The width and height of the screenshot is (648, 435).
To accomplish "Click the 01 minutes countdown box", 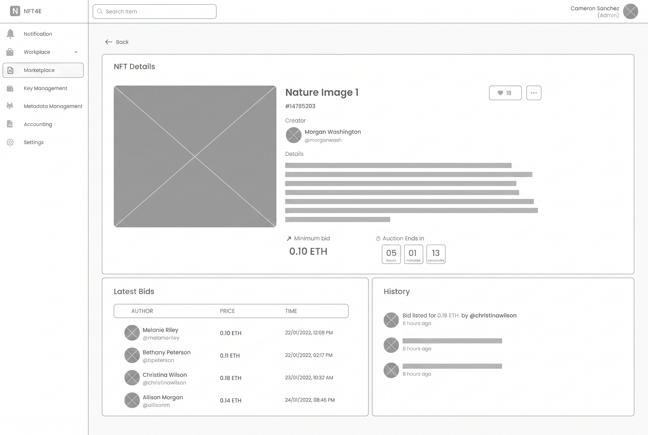I will click(x=413, y=254).
